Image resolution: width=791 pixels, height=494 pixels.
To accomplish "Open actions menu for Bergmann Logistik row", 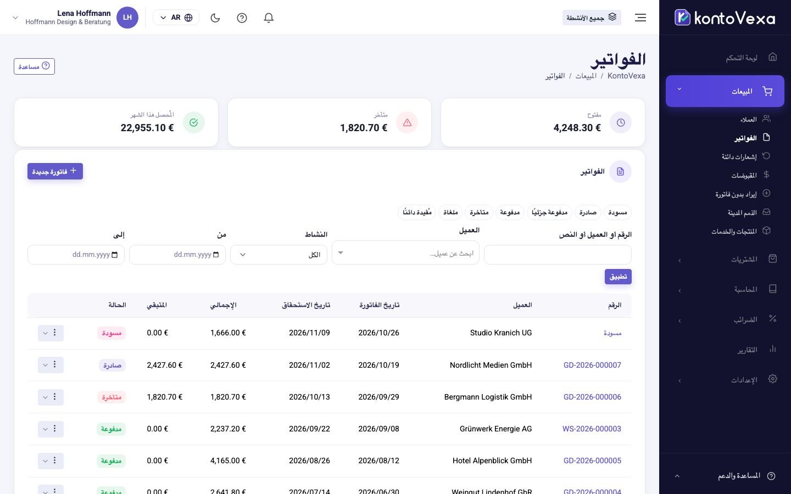I will (51, 397).
